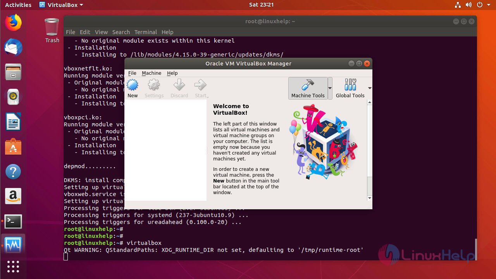This screenshot has height=279, width=496.
Task: Open the terminal File menu
Action: point(71,32)
